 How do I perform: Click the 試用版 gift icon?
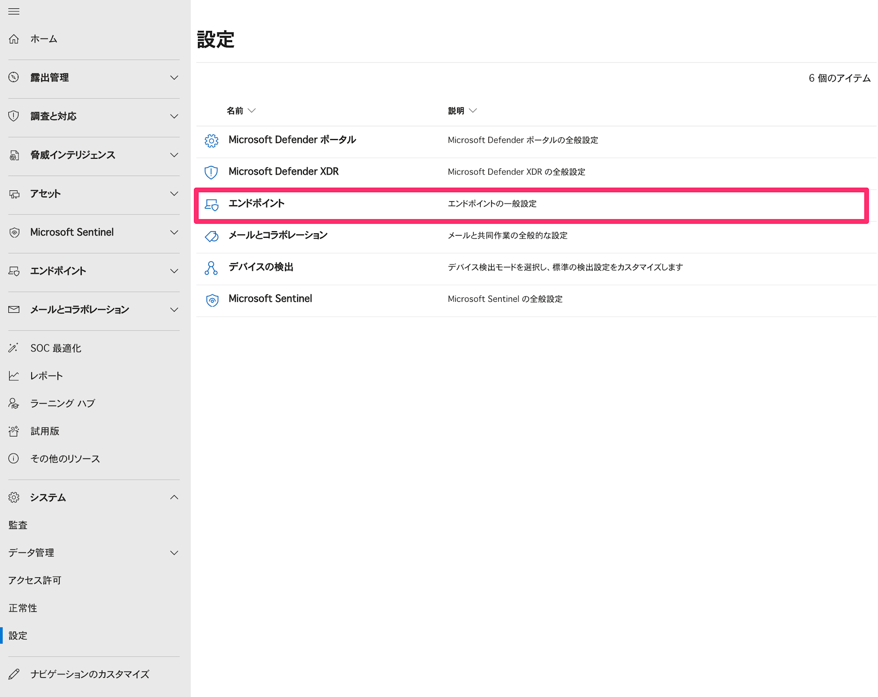click(14, 431)
